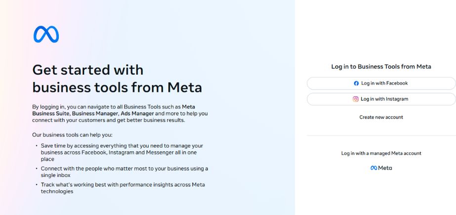Log in with Facebook
Image resolution: width=456 pixels, height=215 pixels.
point(381,84)
